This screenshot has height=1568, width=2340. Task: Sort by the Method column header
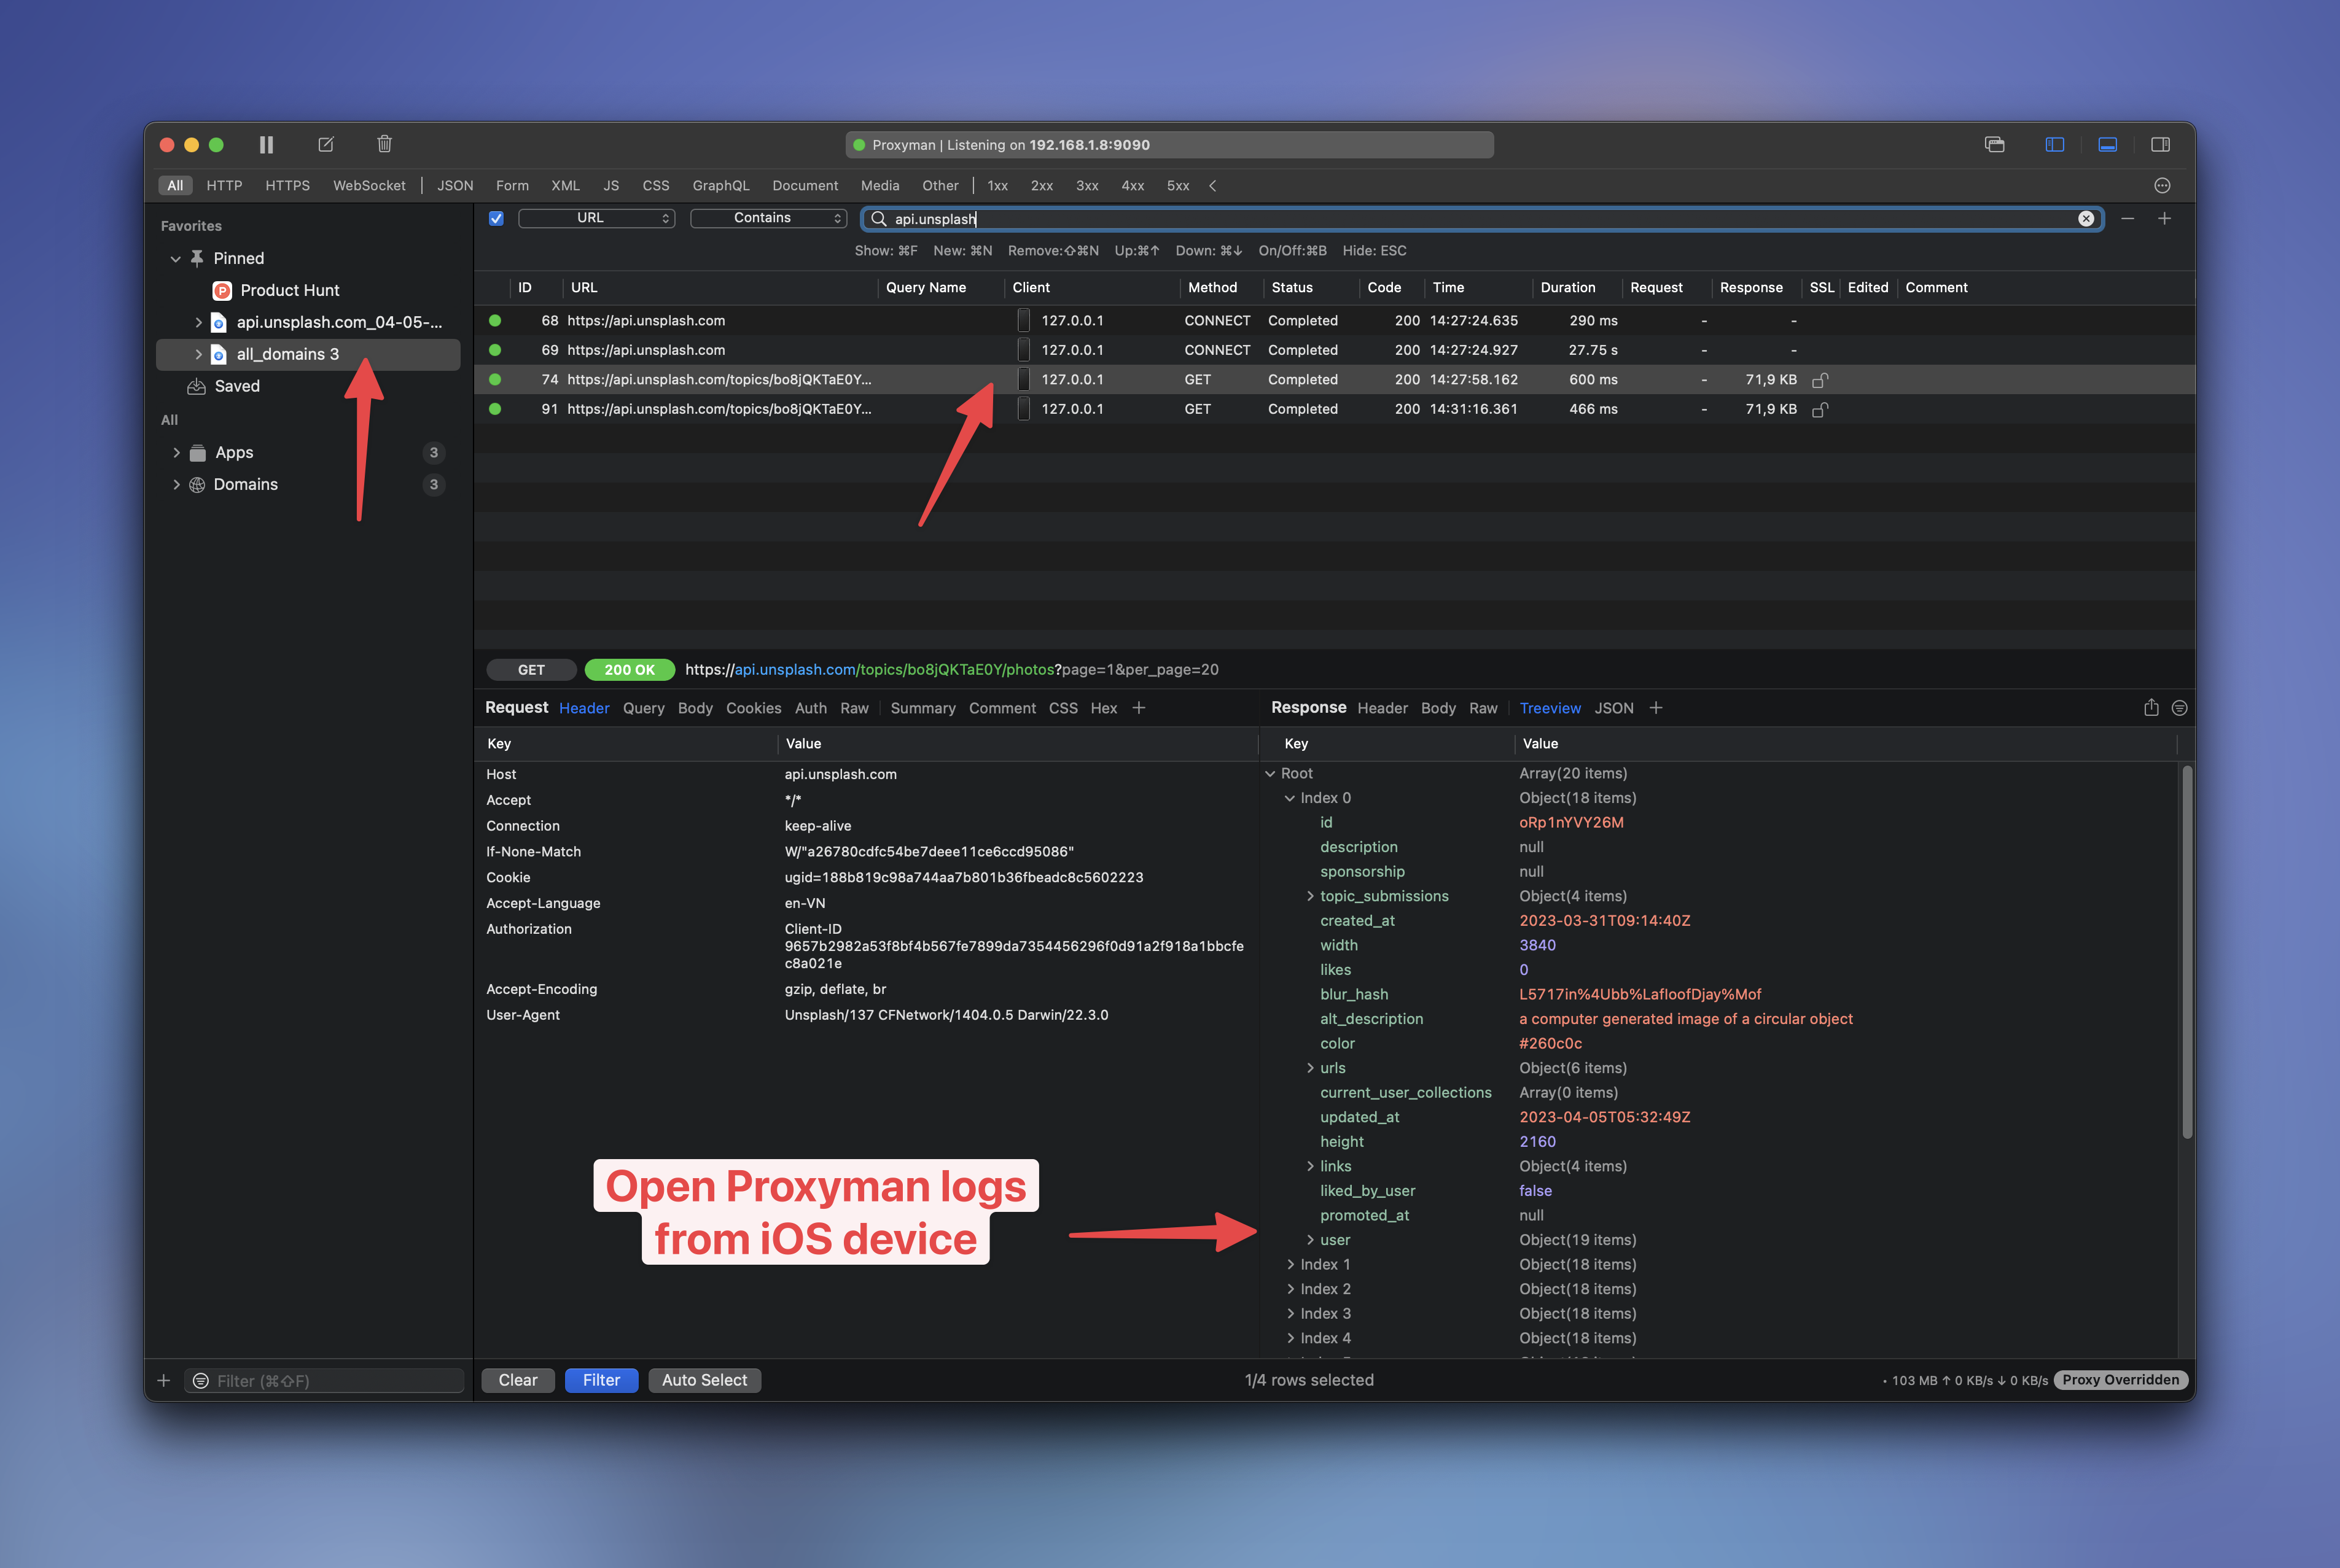1212,288
